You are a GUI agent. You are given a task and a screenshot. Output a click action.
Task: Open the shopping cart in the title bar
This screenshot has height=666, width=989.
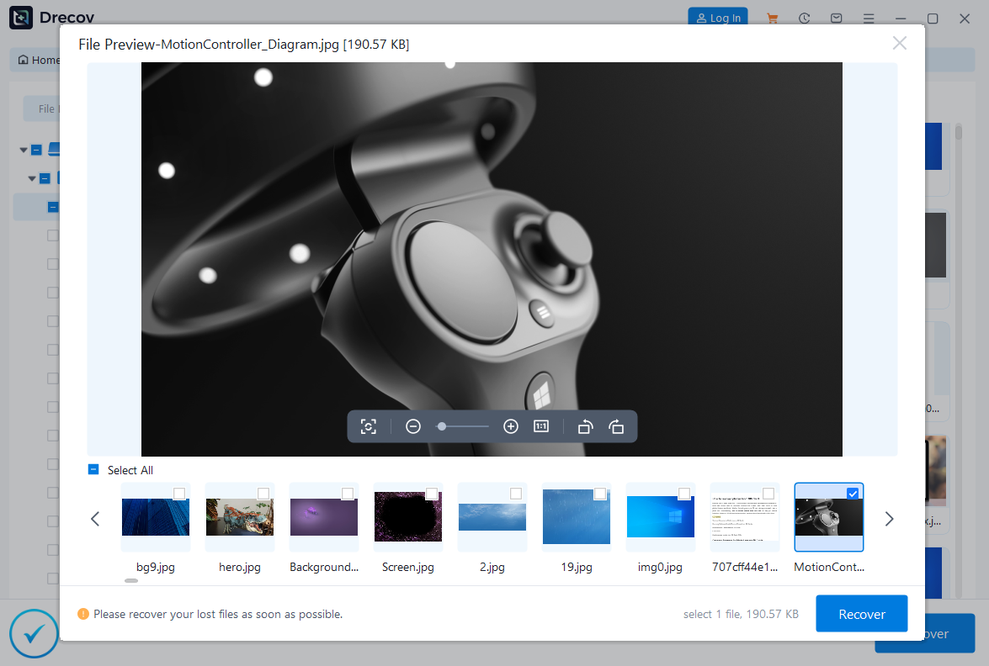[772, 18]
